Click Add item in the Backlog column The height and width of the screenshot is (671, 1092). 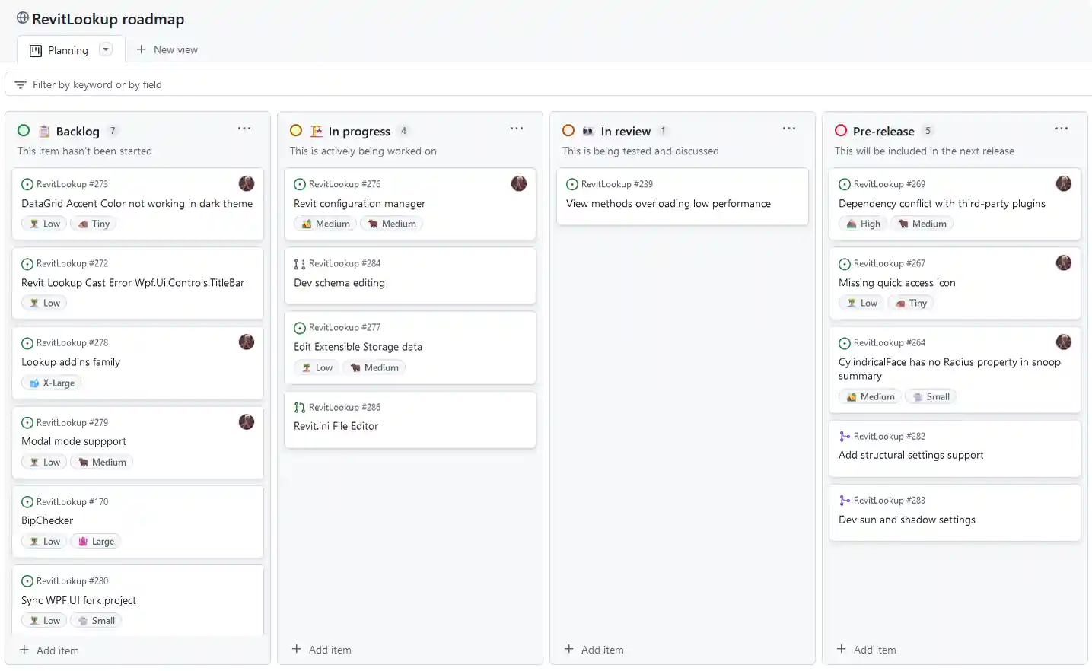(x=47, y=650)
